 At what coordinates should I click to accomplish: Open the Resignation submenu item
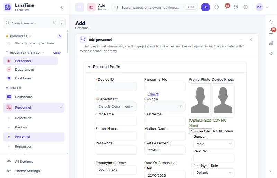[23, 146]
